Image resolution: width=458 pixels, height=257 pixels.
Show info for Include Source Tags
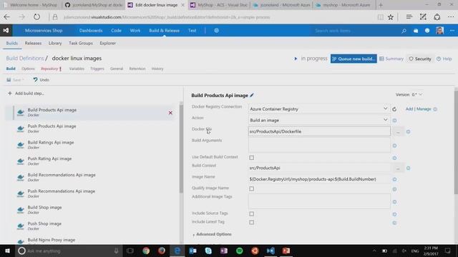pyautogui.click(x=394, y=214)
